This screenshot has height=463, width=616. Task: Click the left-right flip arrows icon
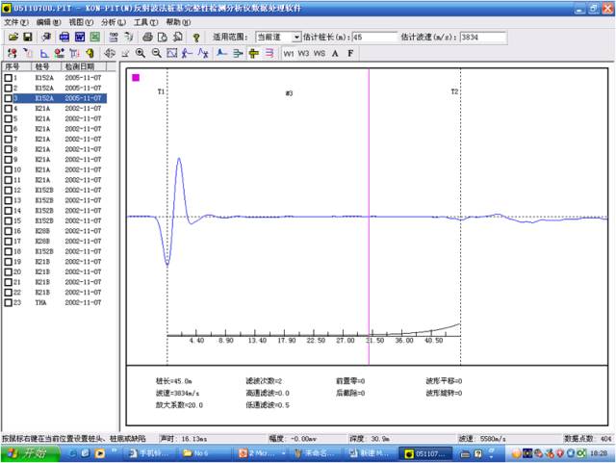click(x=110, y=53)
